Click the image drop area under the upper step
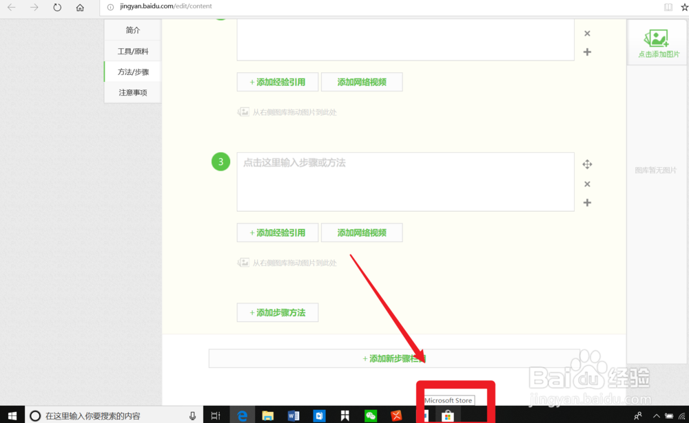This screenshot has width=689, height=423. click(287, 112)
